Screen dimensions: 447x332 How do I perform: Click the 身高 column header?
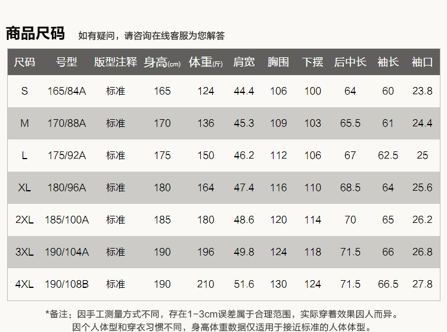(x=162, y=63)
